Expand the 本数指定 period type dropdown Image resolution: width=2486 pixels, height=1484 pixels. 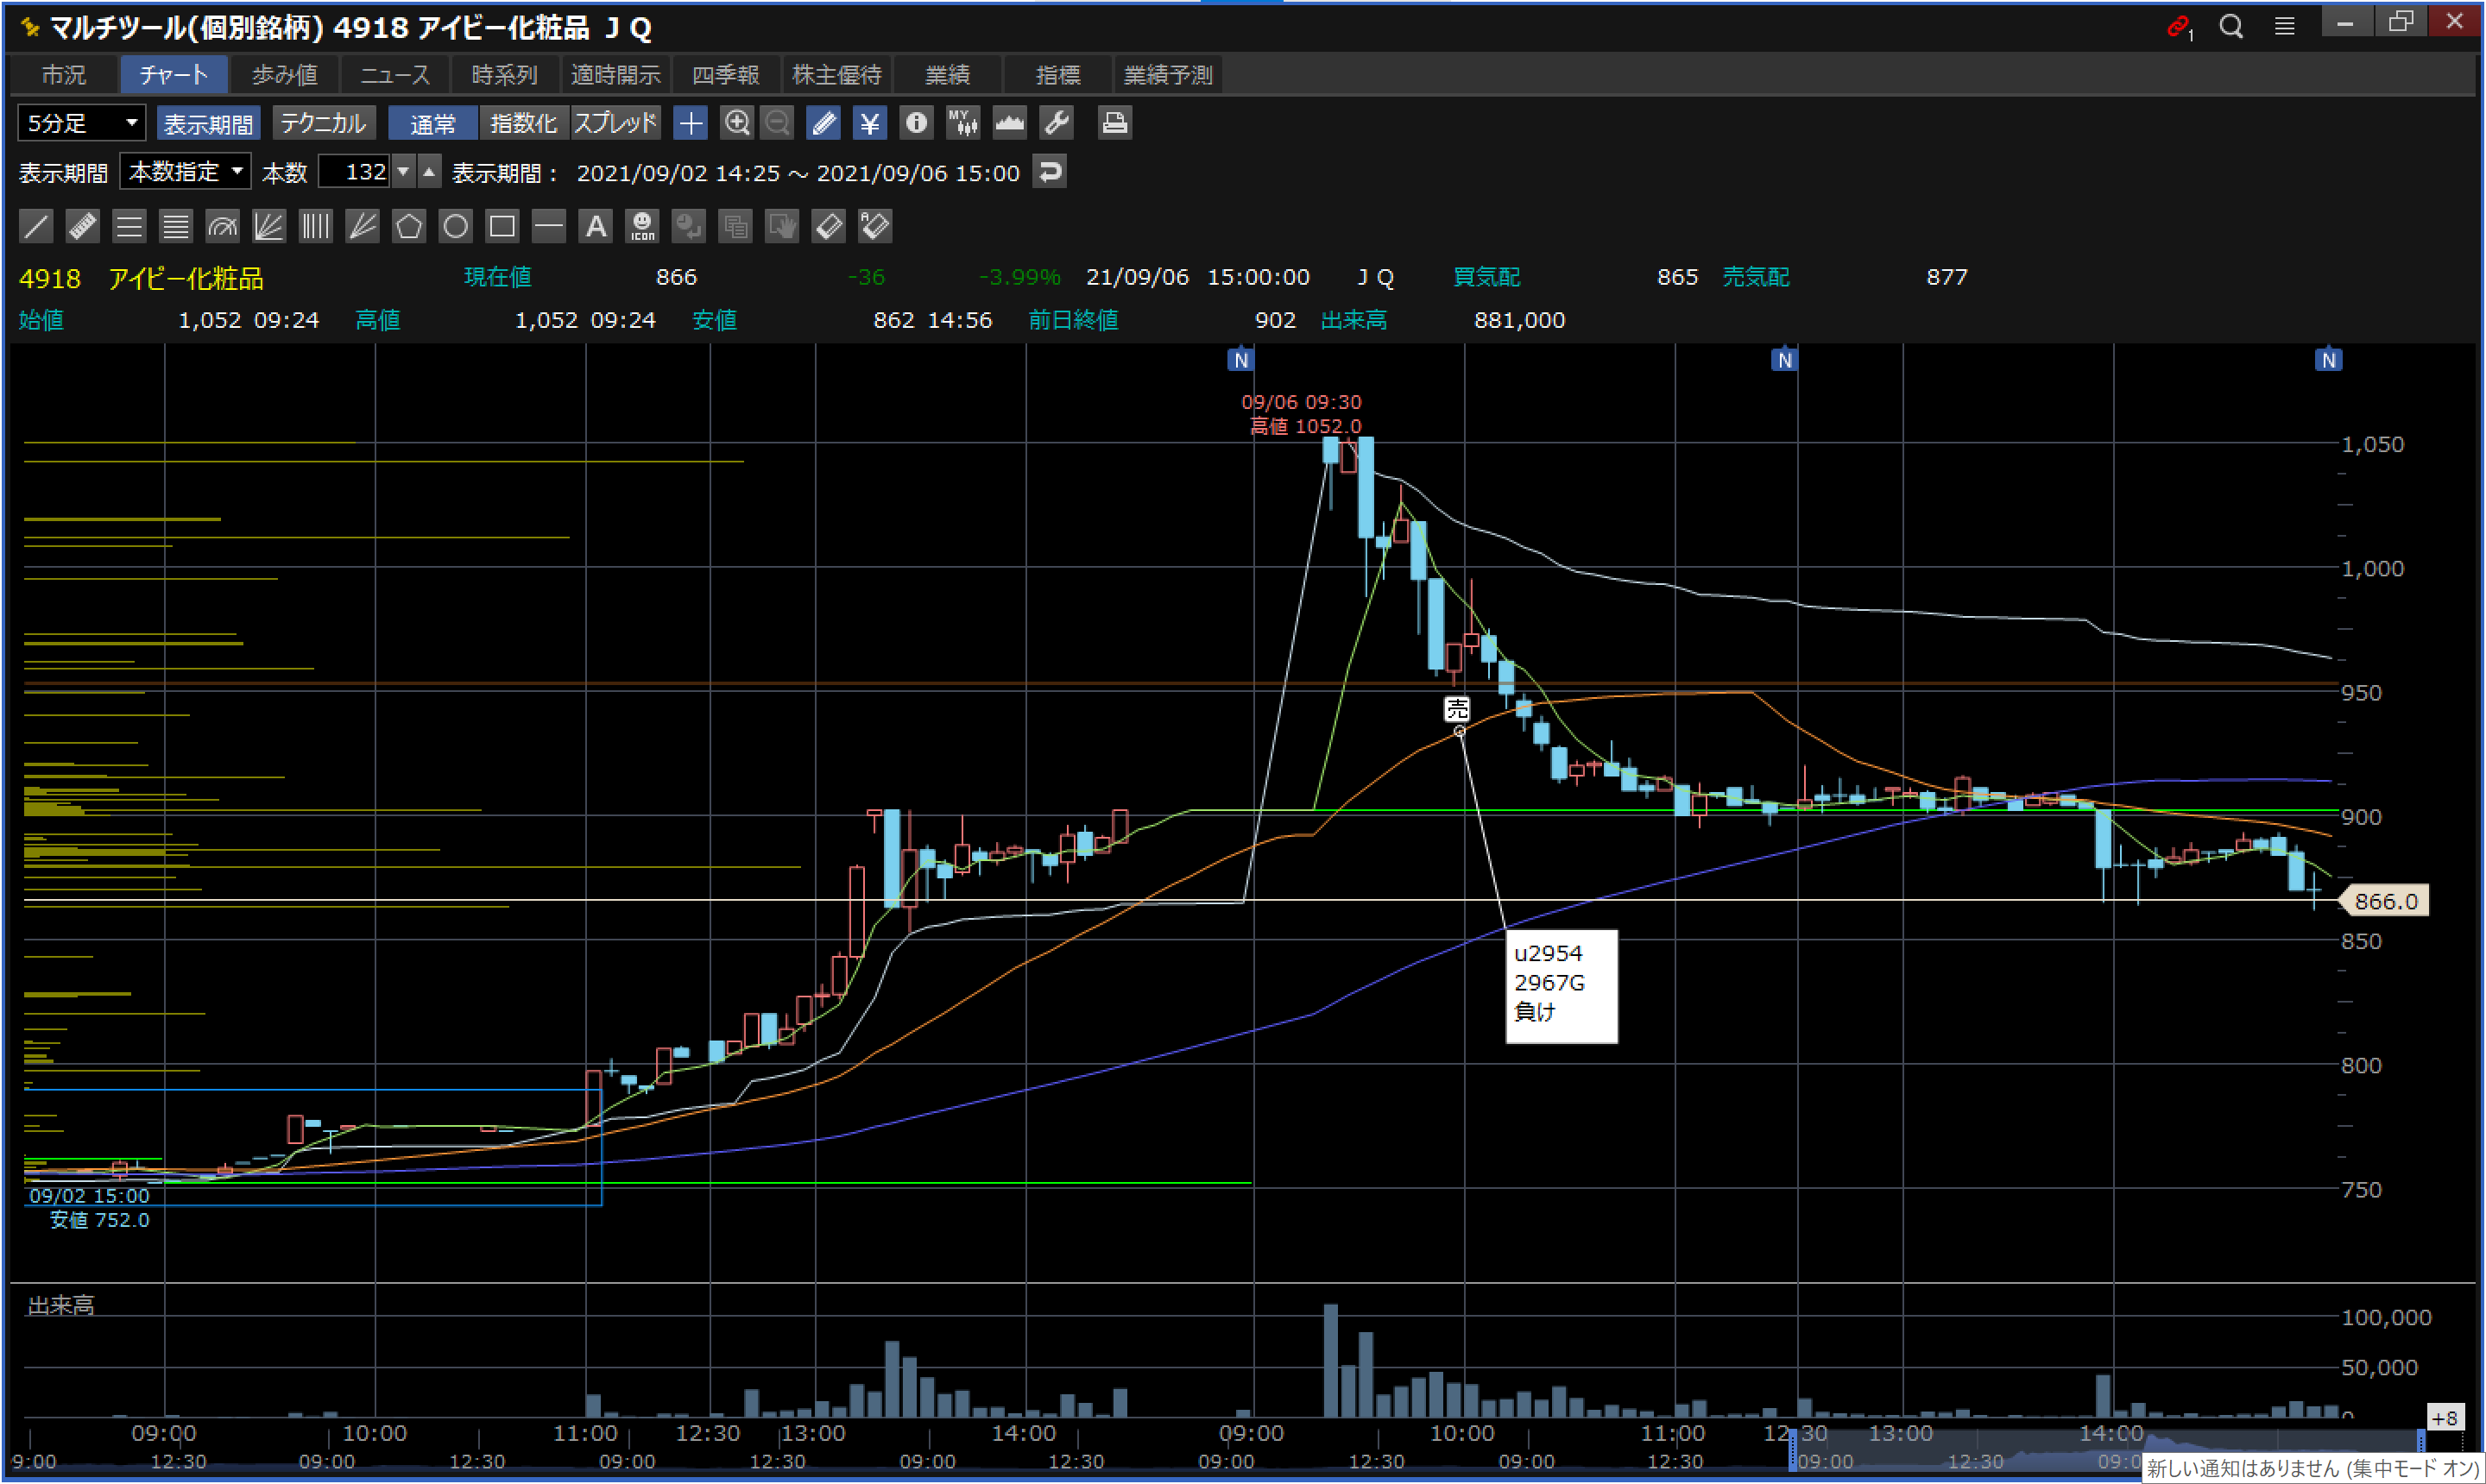[186, 172]
